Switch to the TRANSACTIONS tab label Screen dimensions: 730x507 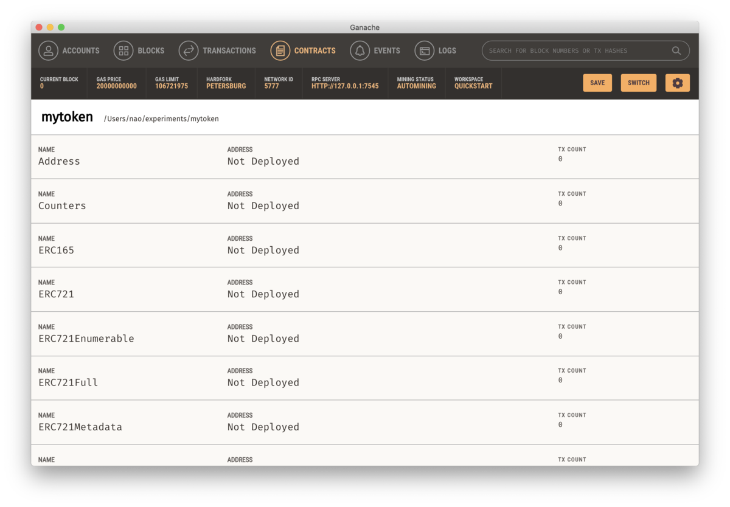pos(229,50)
